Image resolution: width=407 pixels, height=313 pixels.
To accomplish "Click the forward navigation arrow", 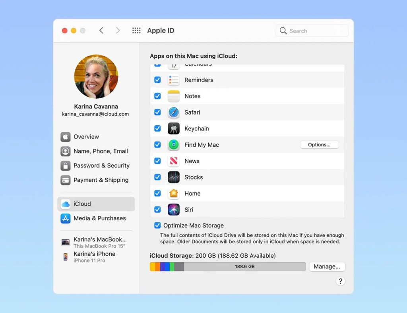I will pos(118,30).
